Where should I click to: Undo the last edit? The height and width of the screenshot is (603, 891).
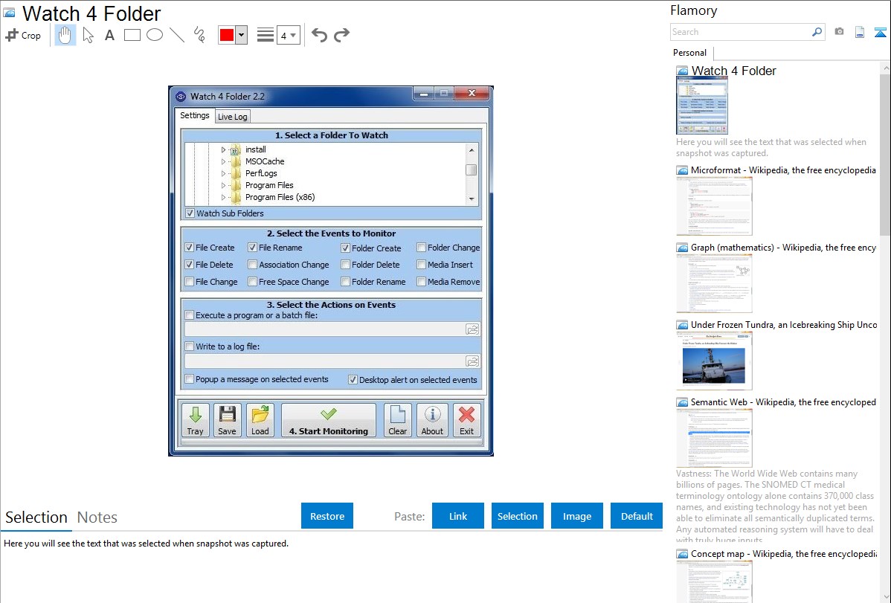319,35
